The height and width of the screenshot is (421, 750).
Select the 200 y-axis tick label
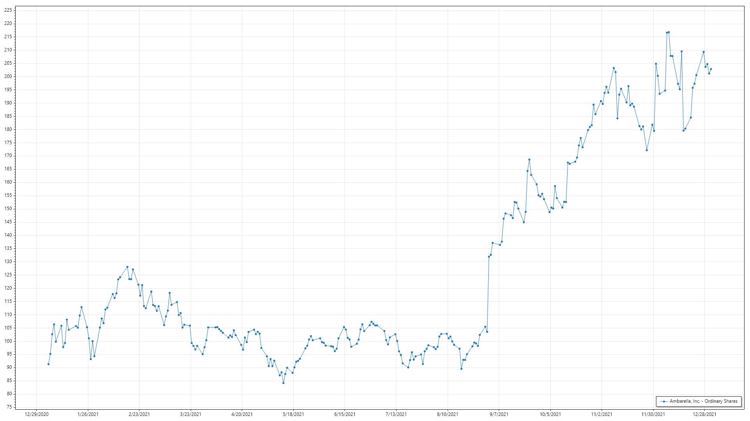pos(8,76)
